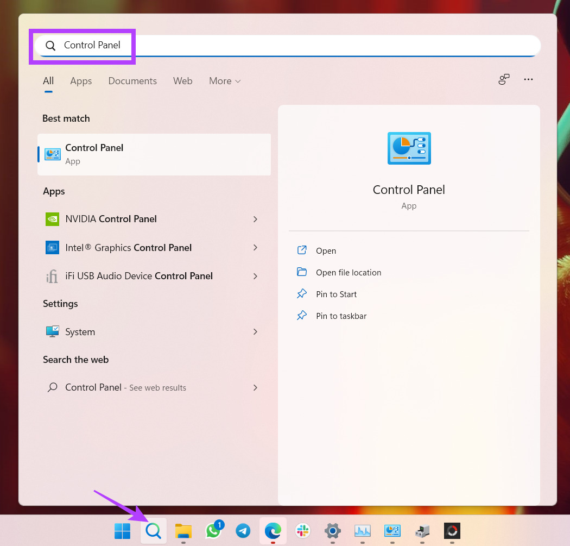Open WhatsApp from the taskbar
The image size is (570, 546).
pos(213,531)
